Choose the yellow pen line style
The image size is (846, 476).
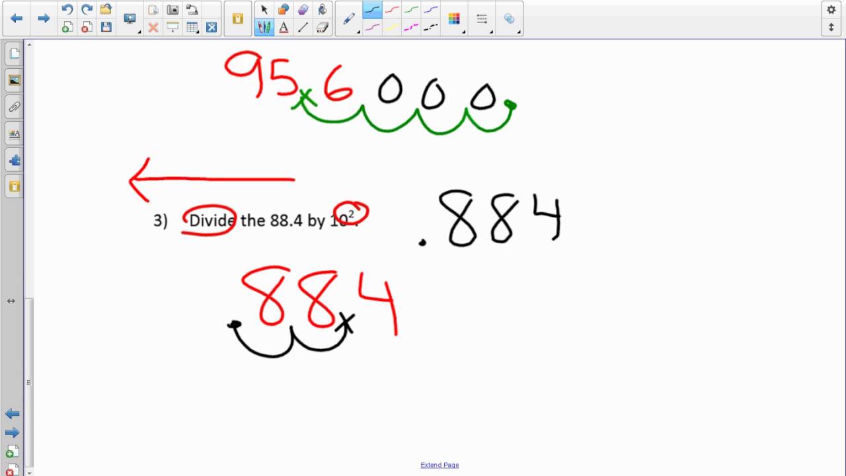(392, 27)
